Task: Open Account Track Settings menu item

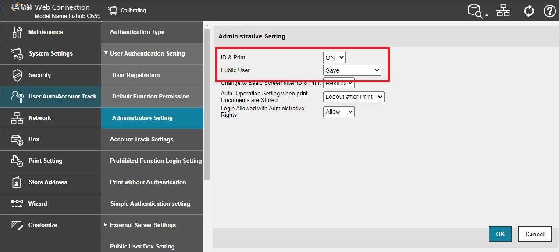Action: coord(142,139)
